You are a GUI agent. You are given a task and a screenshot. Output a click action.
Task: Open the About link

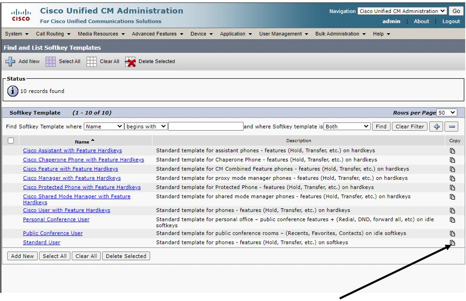pyautogui.click(x=421, y=21)
